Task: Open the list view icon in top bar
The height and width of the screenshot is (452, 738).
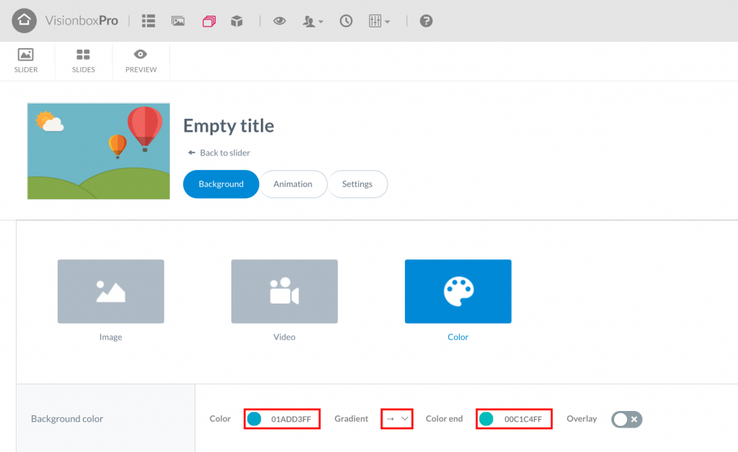Action: [x=148, y=21]
